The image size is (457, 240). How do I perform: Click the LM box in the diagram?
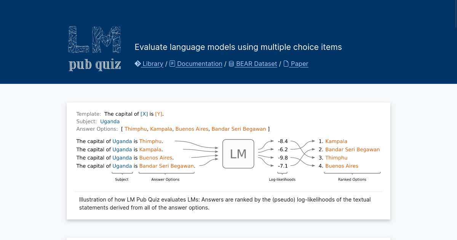click(238, 154)
